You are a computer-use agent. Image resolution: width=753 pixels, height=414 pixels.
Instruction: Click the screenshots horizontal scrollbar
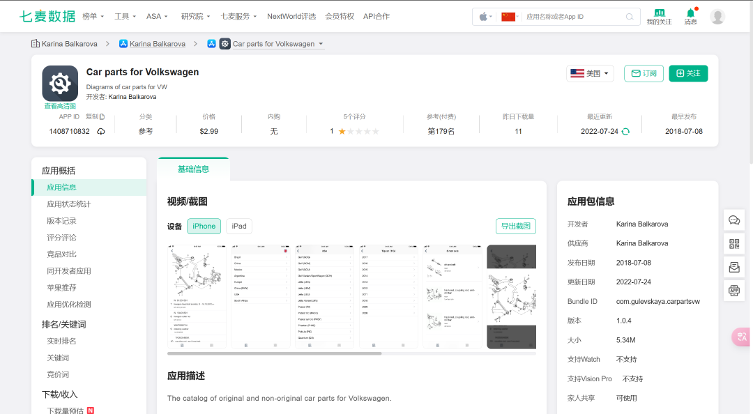pos(274,353)
